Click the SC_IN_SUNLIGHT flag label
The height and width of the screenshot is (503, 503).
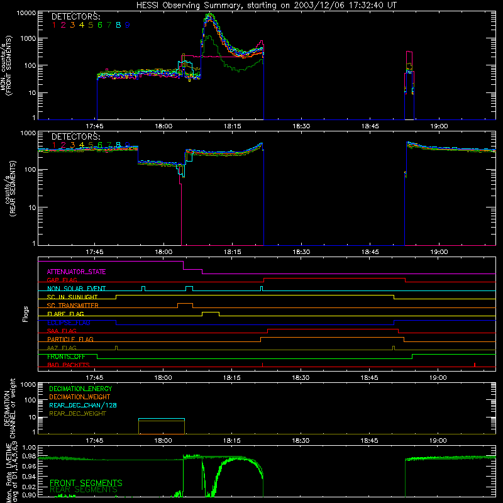(72, 297)
